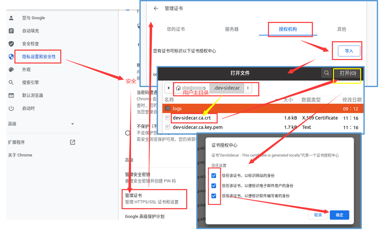Open the logs folder in file list
This screenshot has height=230, width=380.
[x=177, y=108]
